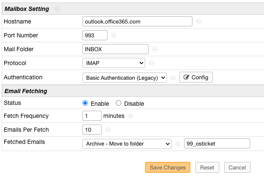
Task: Click into the Hostname text field
Action: click(137, 21)
